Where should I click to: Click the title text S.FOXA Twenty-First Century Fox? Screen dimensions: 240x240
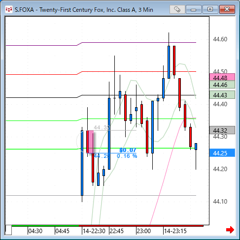click(84, 10)
